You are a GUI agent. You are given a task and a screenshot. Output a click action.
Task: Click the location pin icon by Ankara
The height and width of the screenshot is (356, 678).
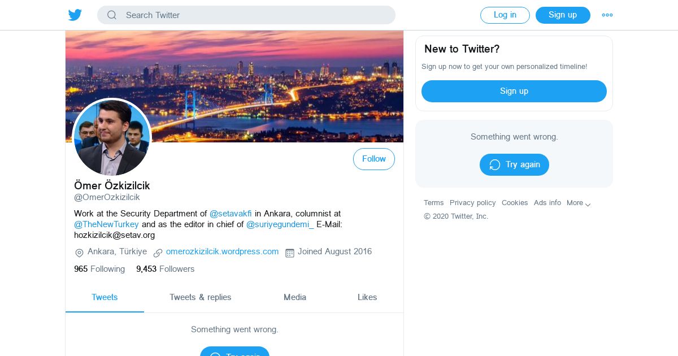click(x=79, y=253)
